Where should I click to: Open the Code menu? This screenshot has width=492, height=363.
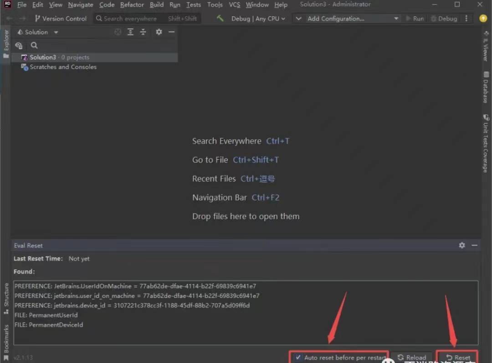(x=107, y=5)
